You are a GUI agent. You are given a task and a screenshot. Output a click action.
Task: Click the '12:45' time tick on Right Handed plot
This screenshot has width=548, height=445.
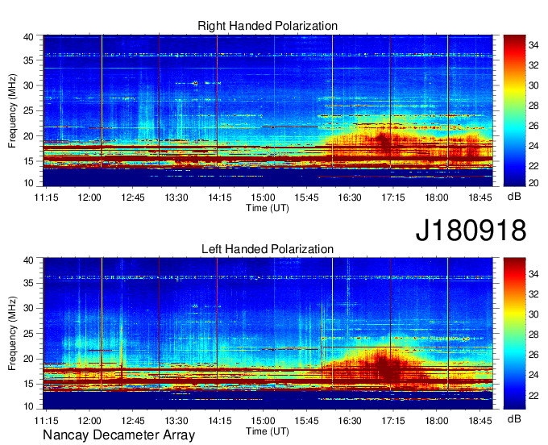(133, 198)
